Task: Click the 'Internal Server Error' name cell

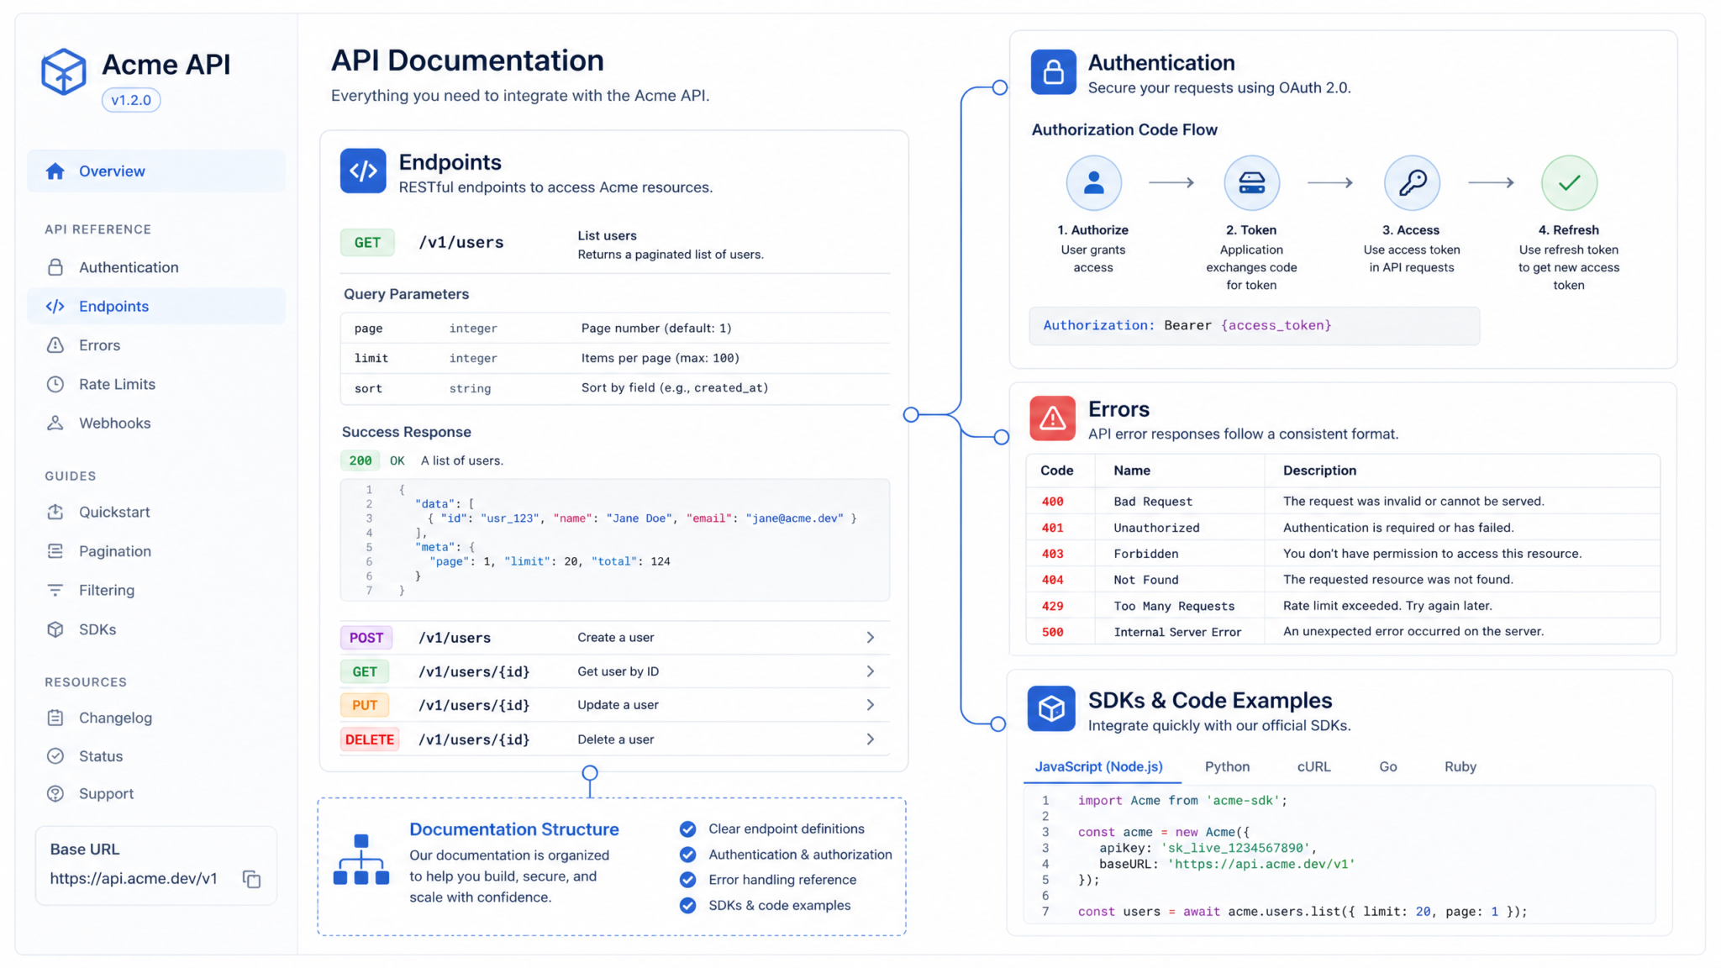Action: (1177, 633)
